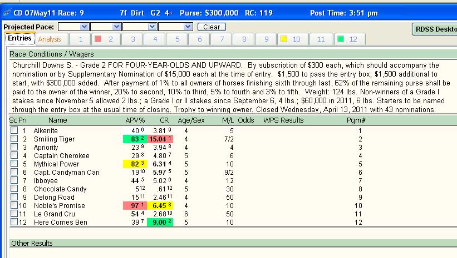This screenshot has height=258, width=457.
Task: Click the Purse: $300,000 text in header
Action: (209, 13)
